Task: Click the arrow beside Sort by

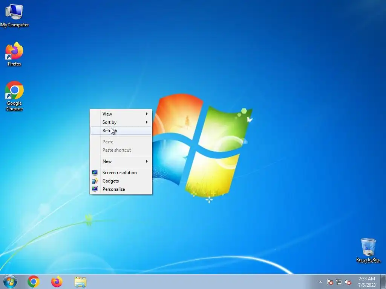Action: tap(147, 122)
